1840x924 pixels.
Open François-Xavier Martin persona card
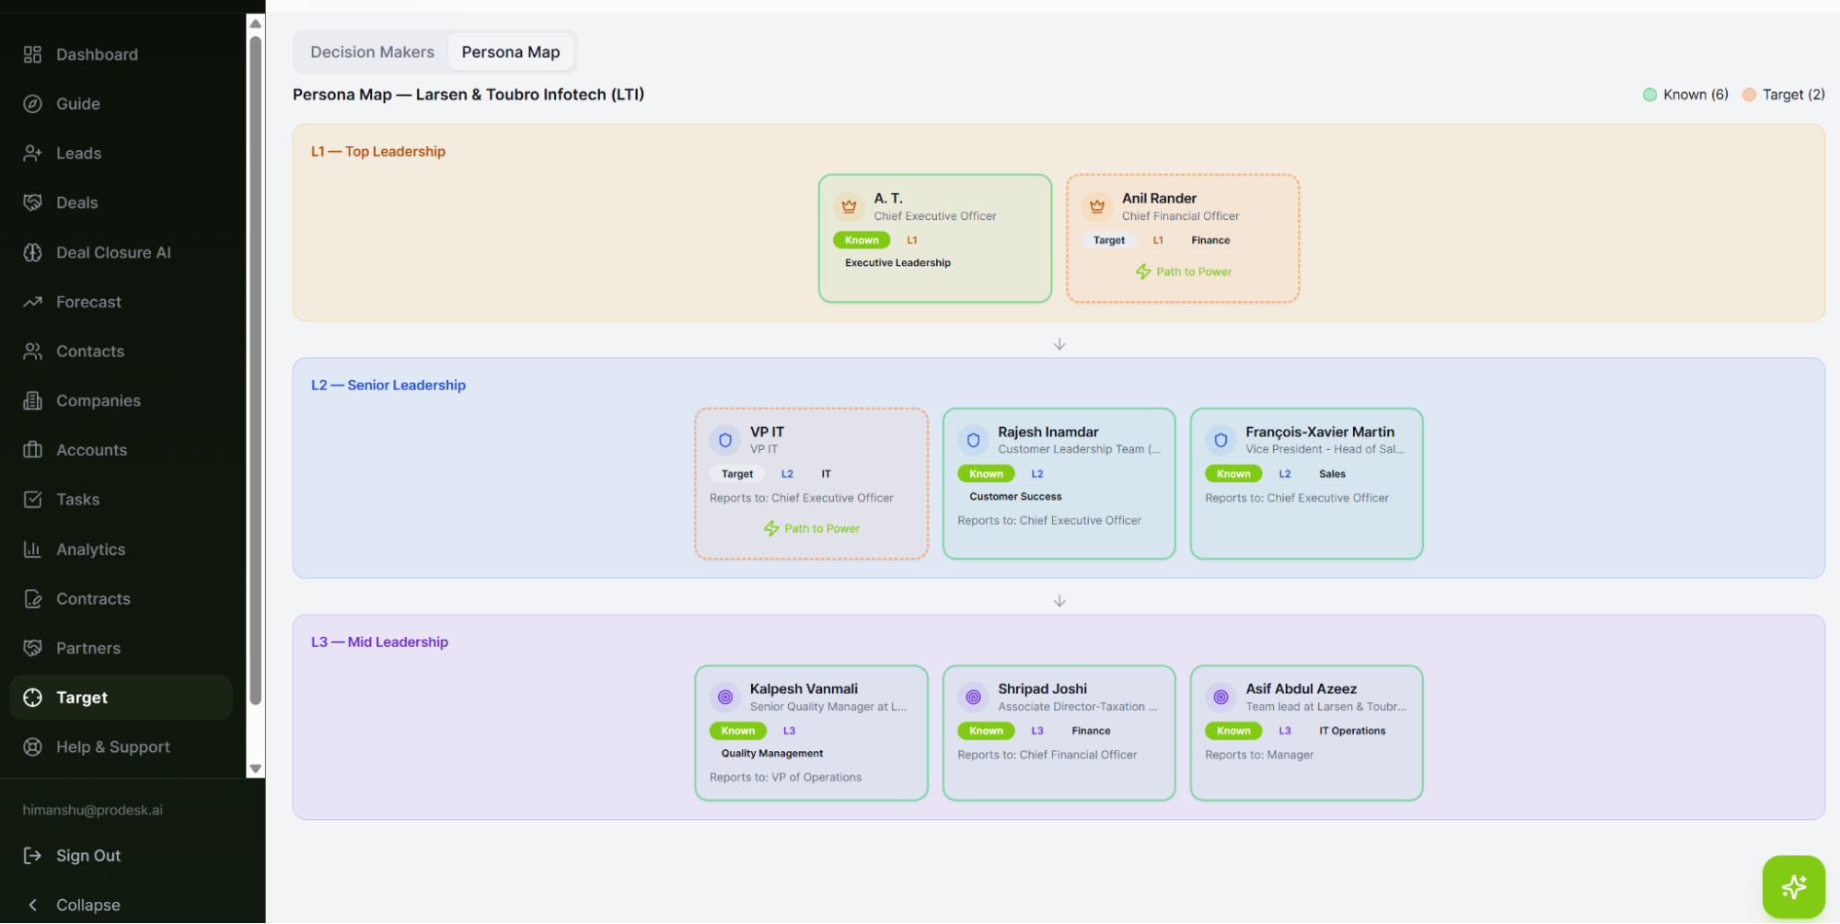point(1306,483)
